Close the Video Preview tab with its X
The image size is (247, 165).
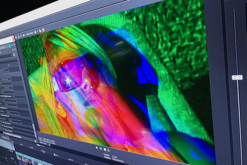[49, 145]
